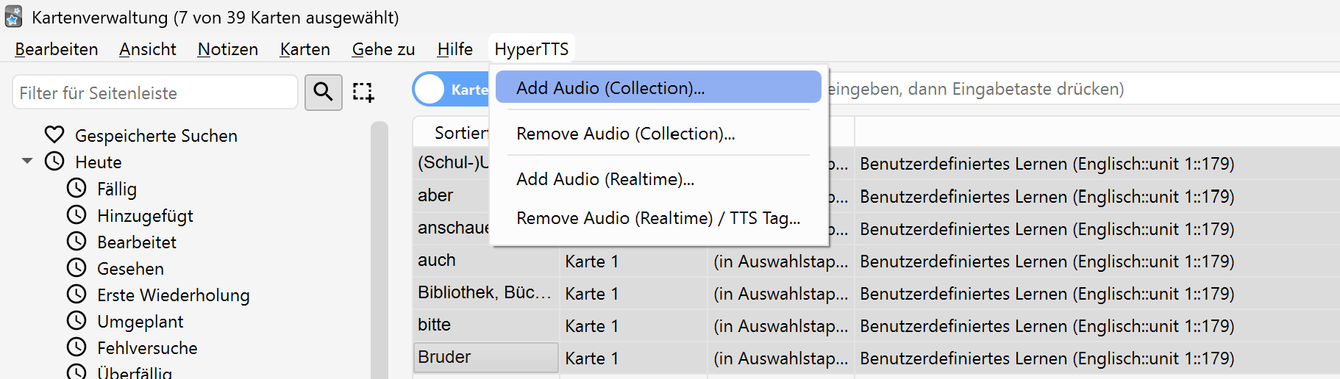Select Erste Wiederholung in the sidebar
The width and height of the screenshot is (1340, 379).
(174, 295)
